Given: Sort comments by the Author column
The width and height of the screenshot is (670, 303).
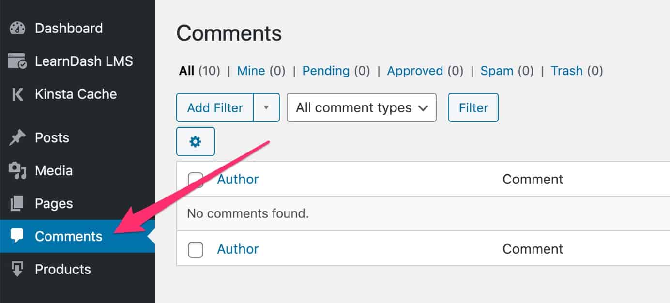Looking at the screenshot, I should (238, 179).
